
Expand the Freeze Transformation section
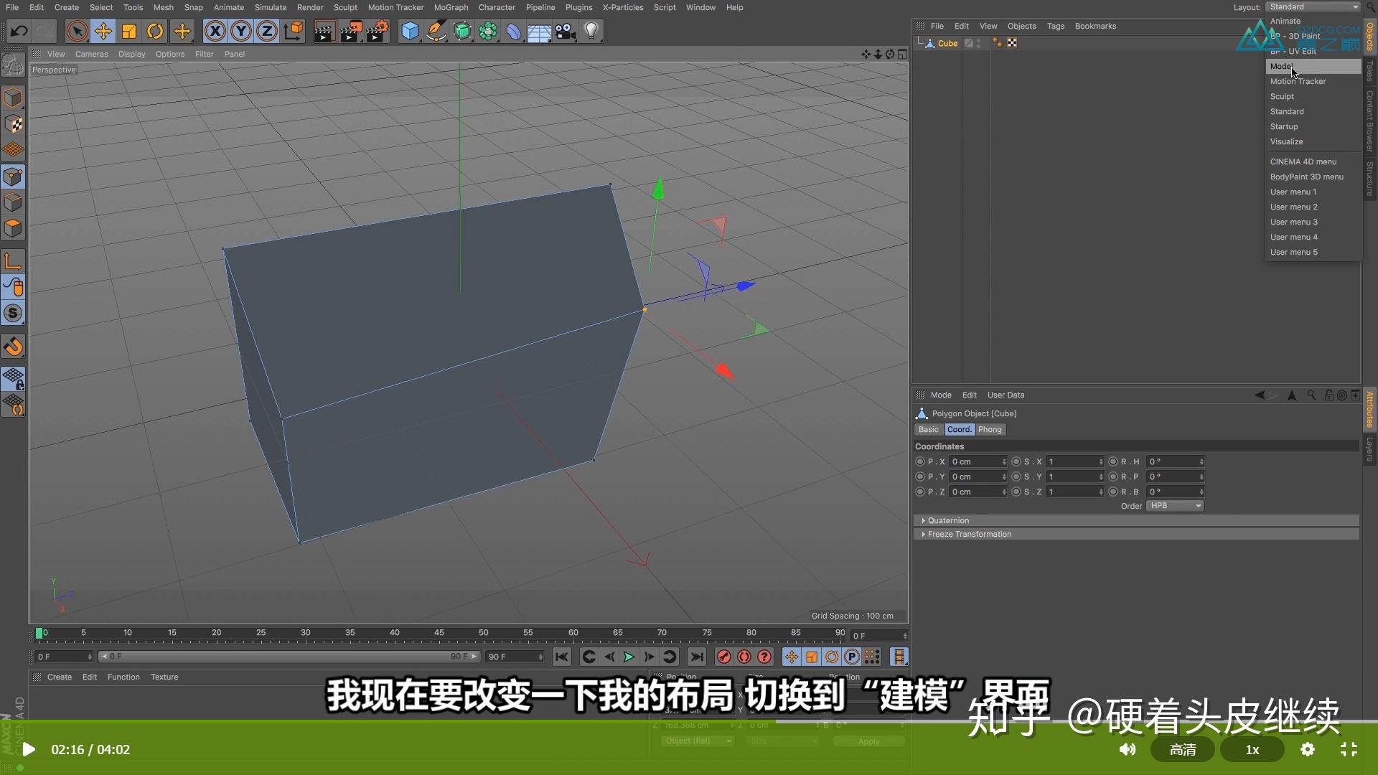(969, 534)
